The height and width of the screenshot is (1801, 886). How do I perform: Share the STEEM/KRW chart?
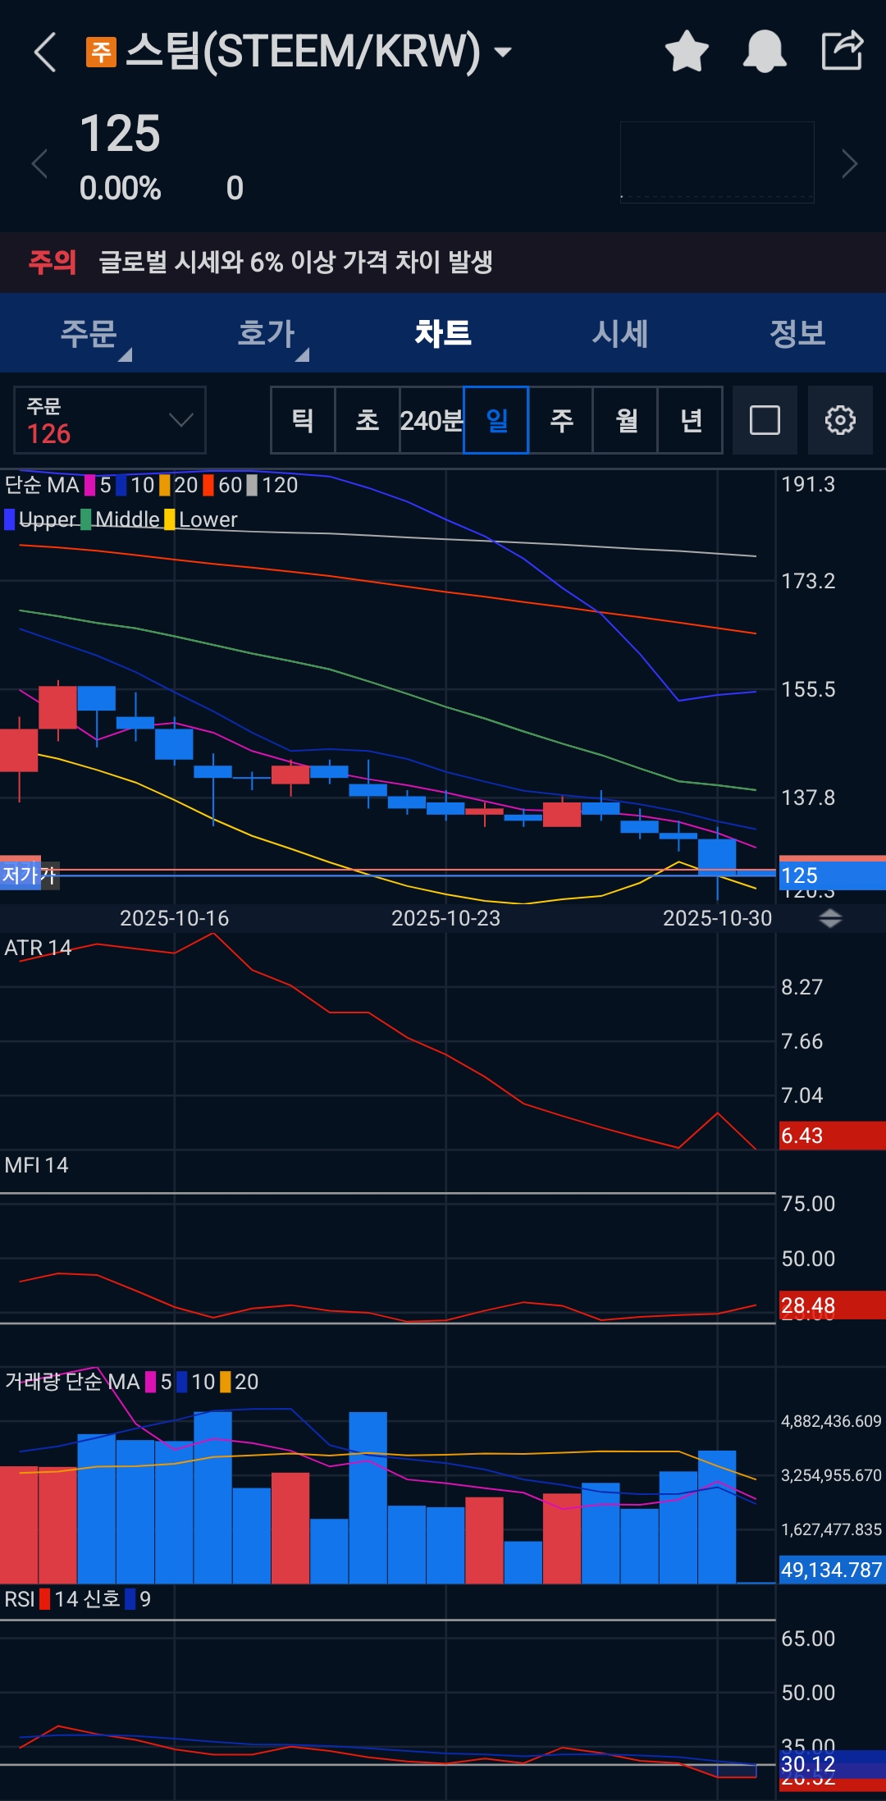[843, 50]
